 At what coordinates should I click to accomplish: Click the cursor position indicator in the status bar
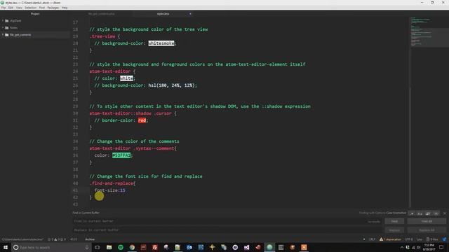[74, 239]
